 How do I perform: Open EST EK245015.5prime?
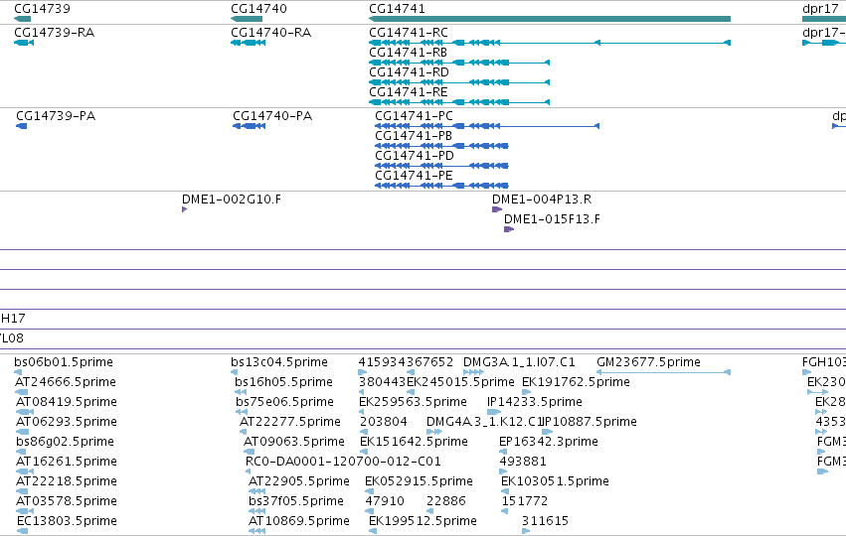pos(460,382)
